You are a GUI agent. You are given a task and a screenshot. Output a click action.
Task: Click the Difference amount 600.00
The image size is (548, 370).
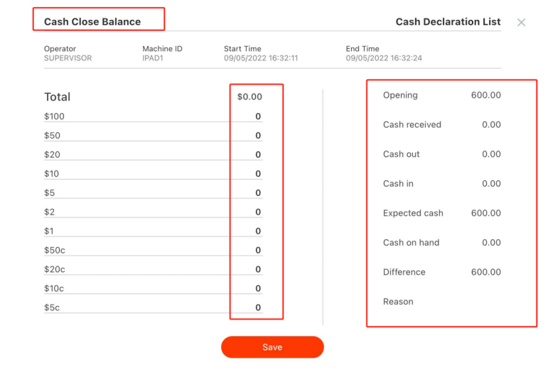click(x=485, y=272)
